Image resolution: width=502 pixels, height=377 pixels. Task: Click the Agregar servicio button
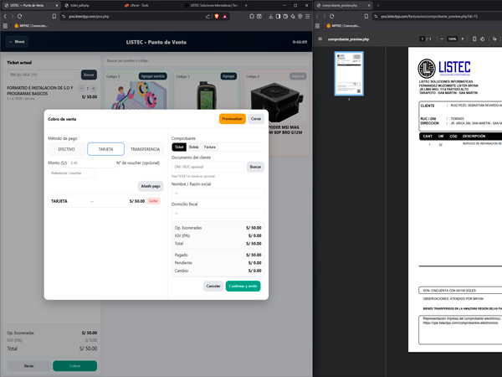(153, 76)
